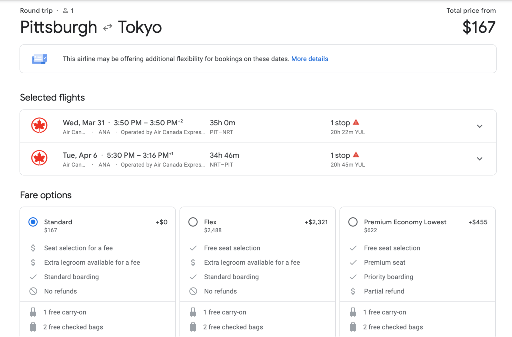Screen dimensions: 512x337
Task: Click Air Canada logo on Mar 31 flight
Action: [39, 126]
